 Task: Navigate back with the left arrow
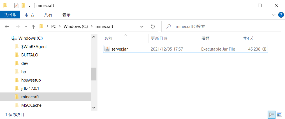click(7, 27)
